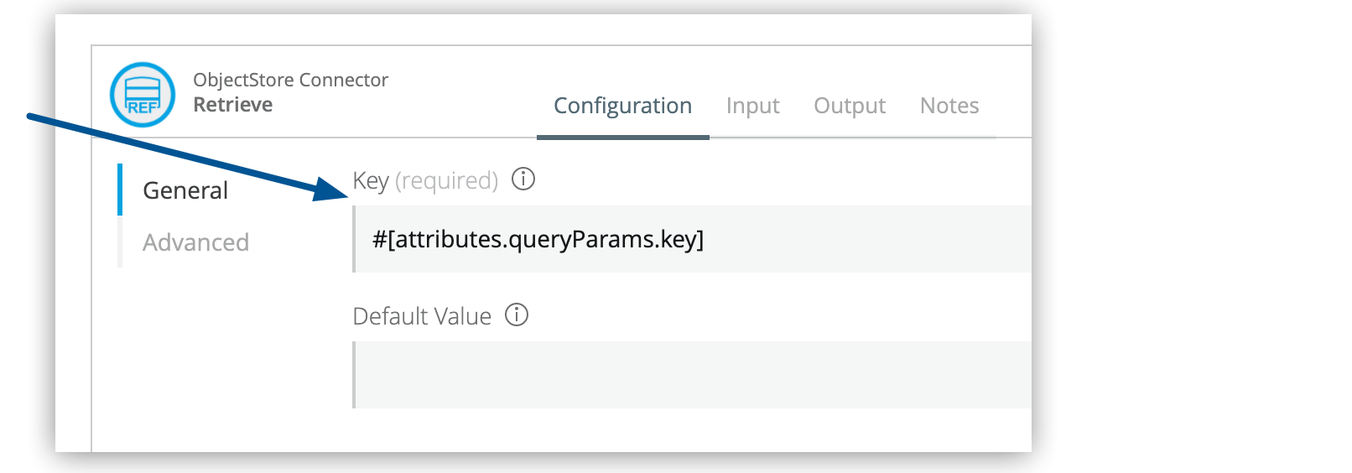Open the Advanced settings section

[195, 242]
